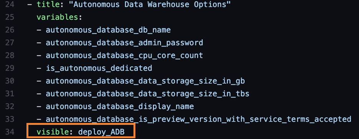This screenshot has height=139, width=359.
Task: Click autonomous_database_data_storage_size_in_tbs entry
Action: (x=147, y=94)
